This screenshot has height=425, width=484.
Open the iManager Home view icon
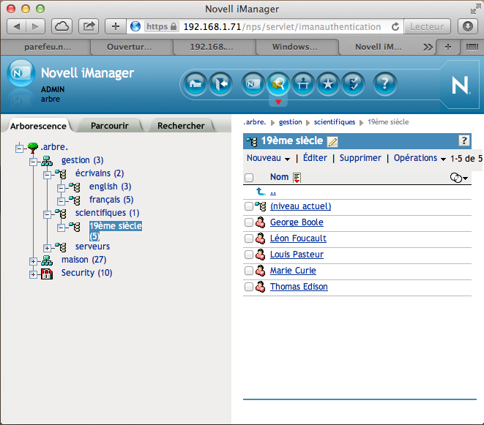click(196, 83)
